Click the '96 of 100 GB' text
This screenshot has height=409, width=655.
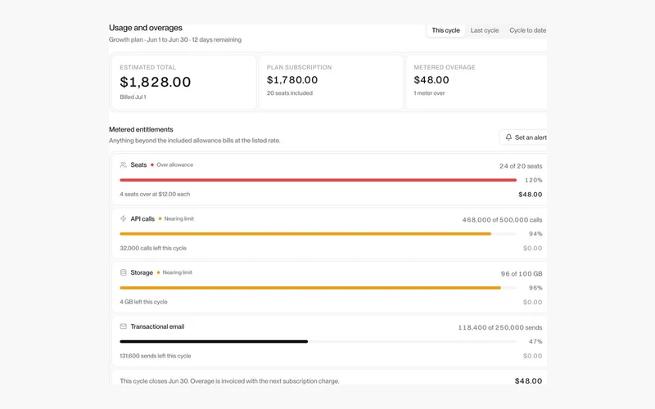(522, 274)
